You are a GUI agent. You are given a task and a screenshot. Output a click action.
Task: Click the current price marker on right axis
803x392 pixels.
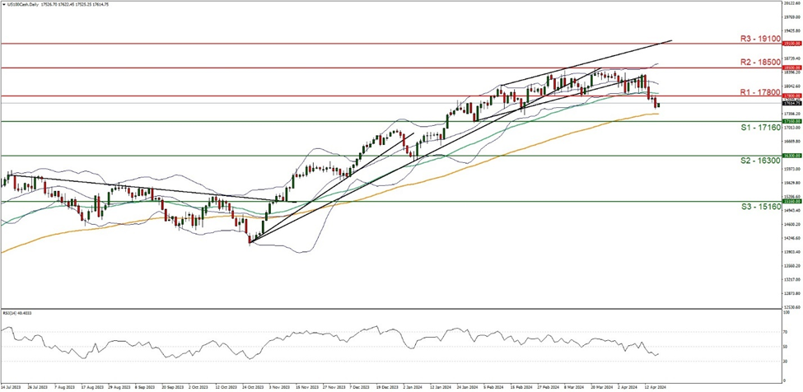click(791, 104)
